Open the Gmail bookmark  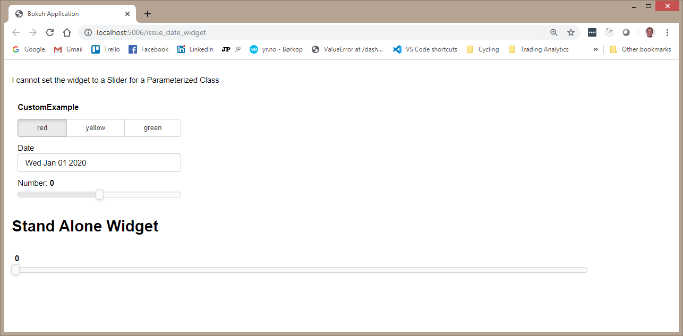coord(68,49)
